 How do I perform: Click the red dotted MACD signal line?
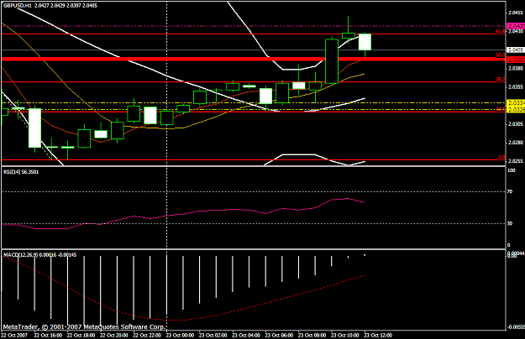tap(183, 320)
